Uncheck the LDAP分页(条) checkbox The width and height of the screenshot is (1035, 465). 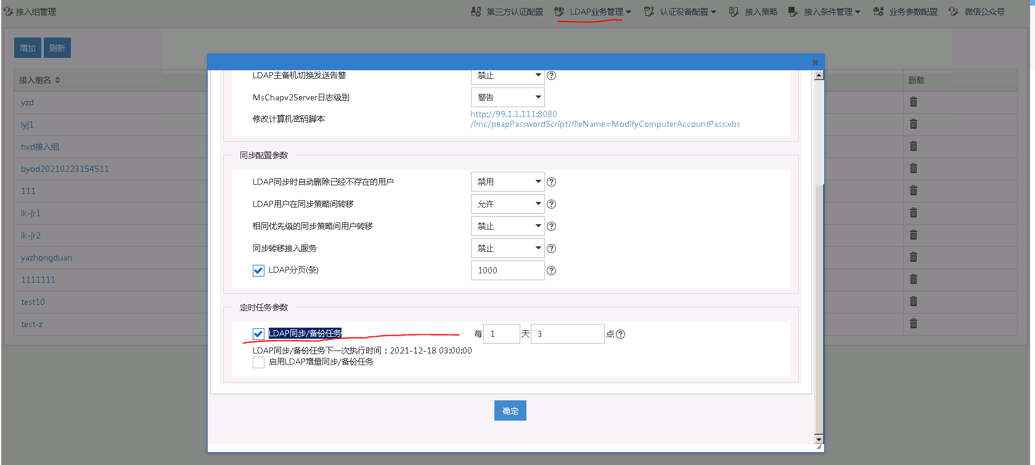coord(258,270)
